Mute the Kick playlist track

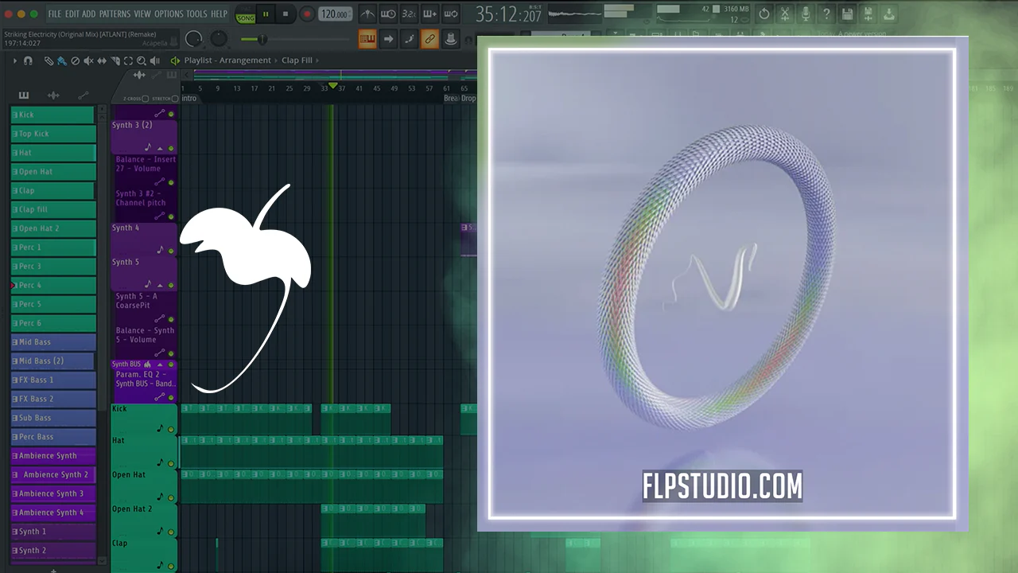point(170,429)
